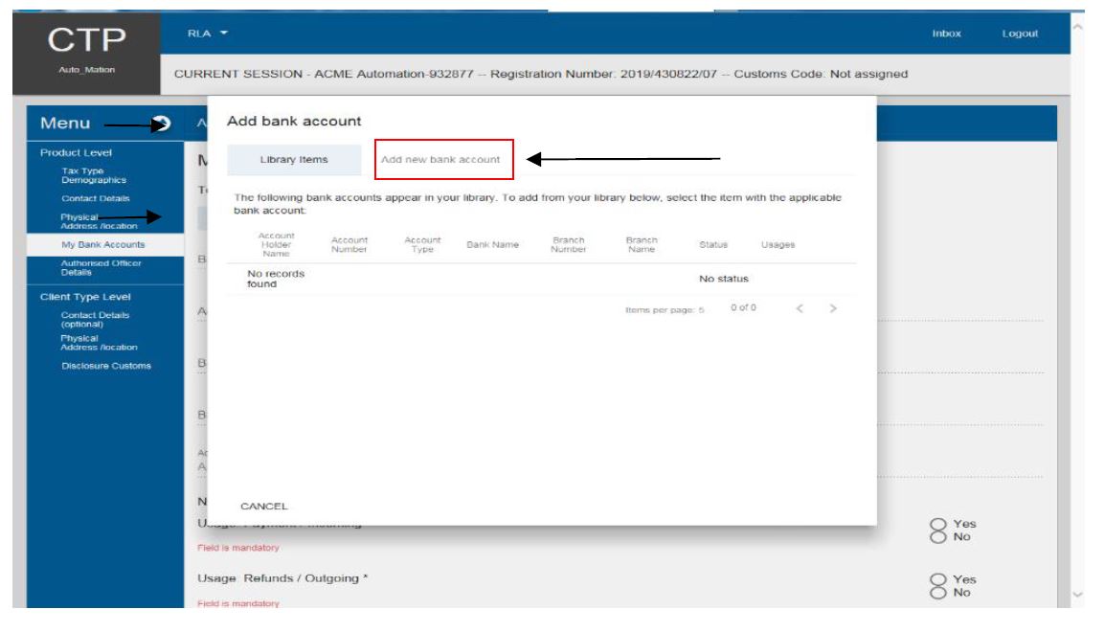1104x632 pixels.
Task: Click the No status cell
Action: [x=724, y=279]
